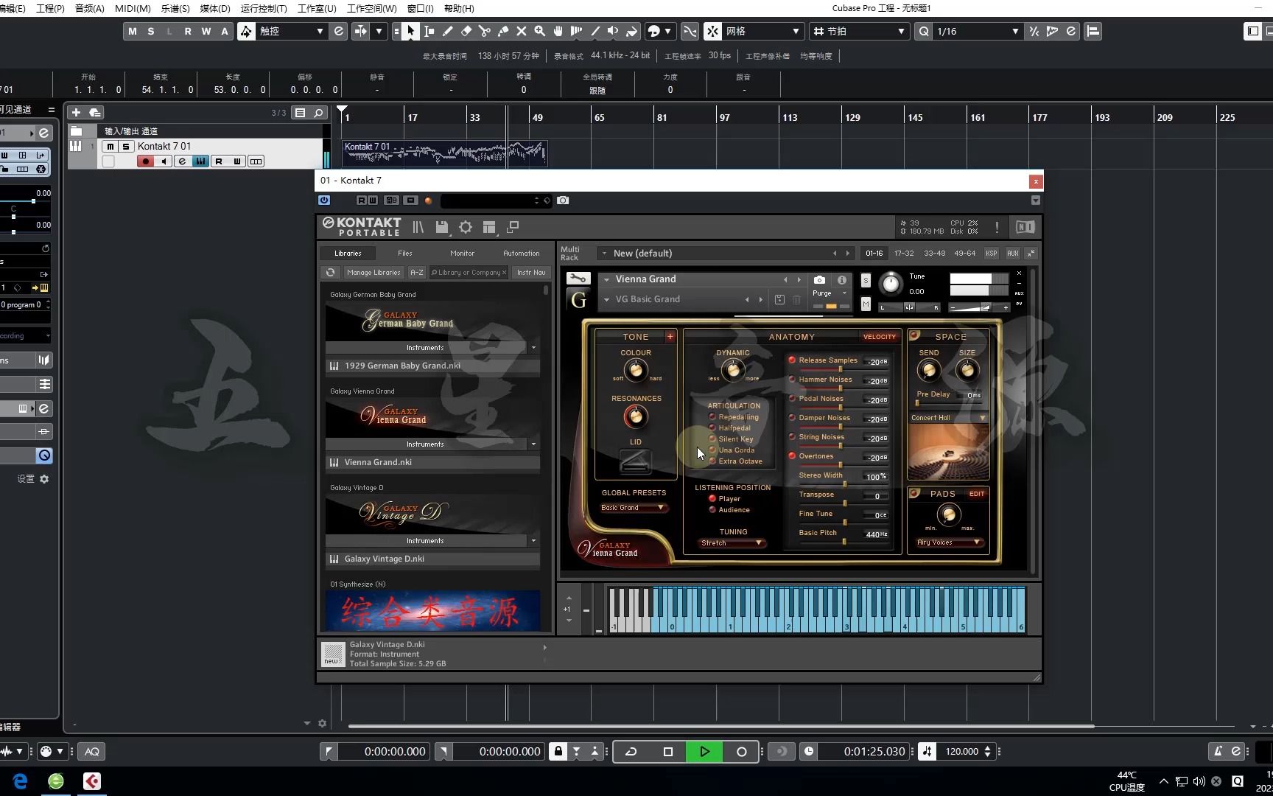Click the Kontakt snapshot camera icon
This screenshot has height=796, width=1273.
point(819,280)
